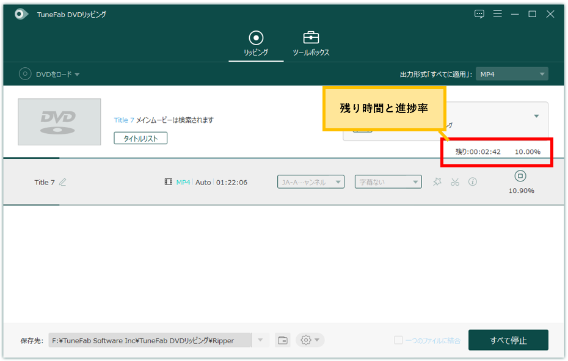
Task: Click the scissors cut icon
Action: pos(455,182)
